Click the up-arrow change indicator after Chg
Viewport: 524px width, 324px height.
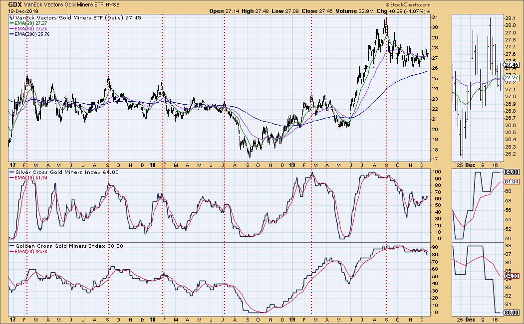point(427,11)
